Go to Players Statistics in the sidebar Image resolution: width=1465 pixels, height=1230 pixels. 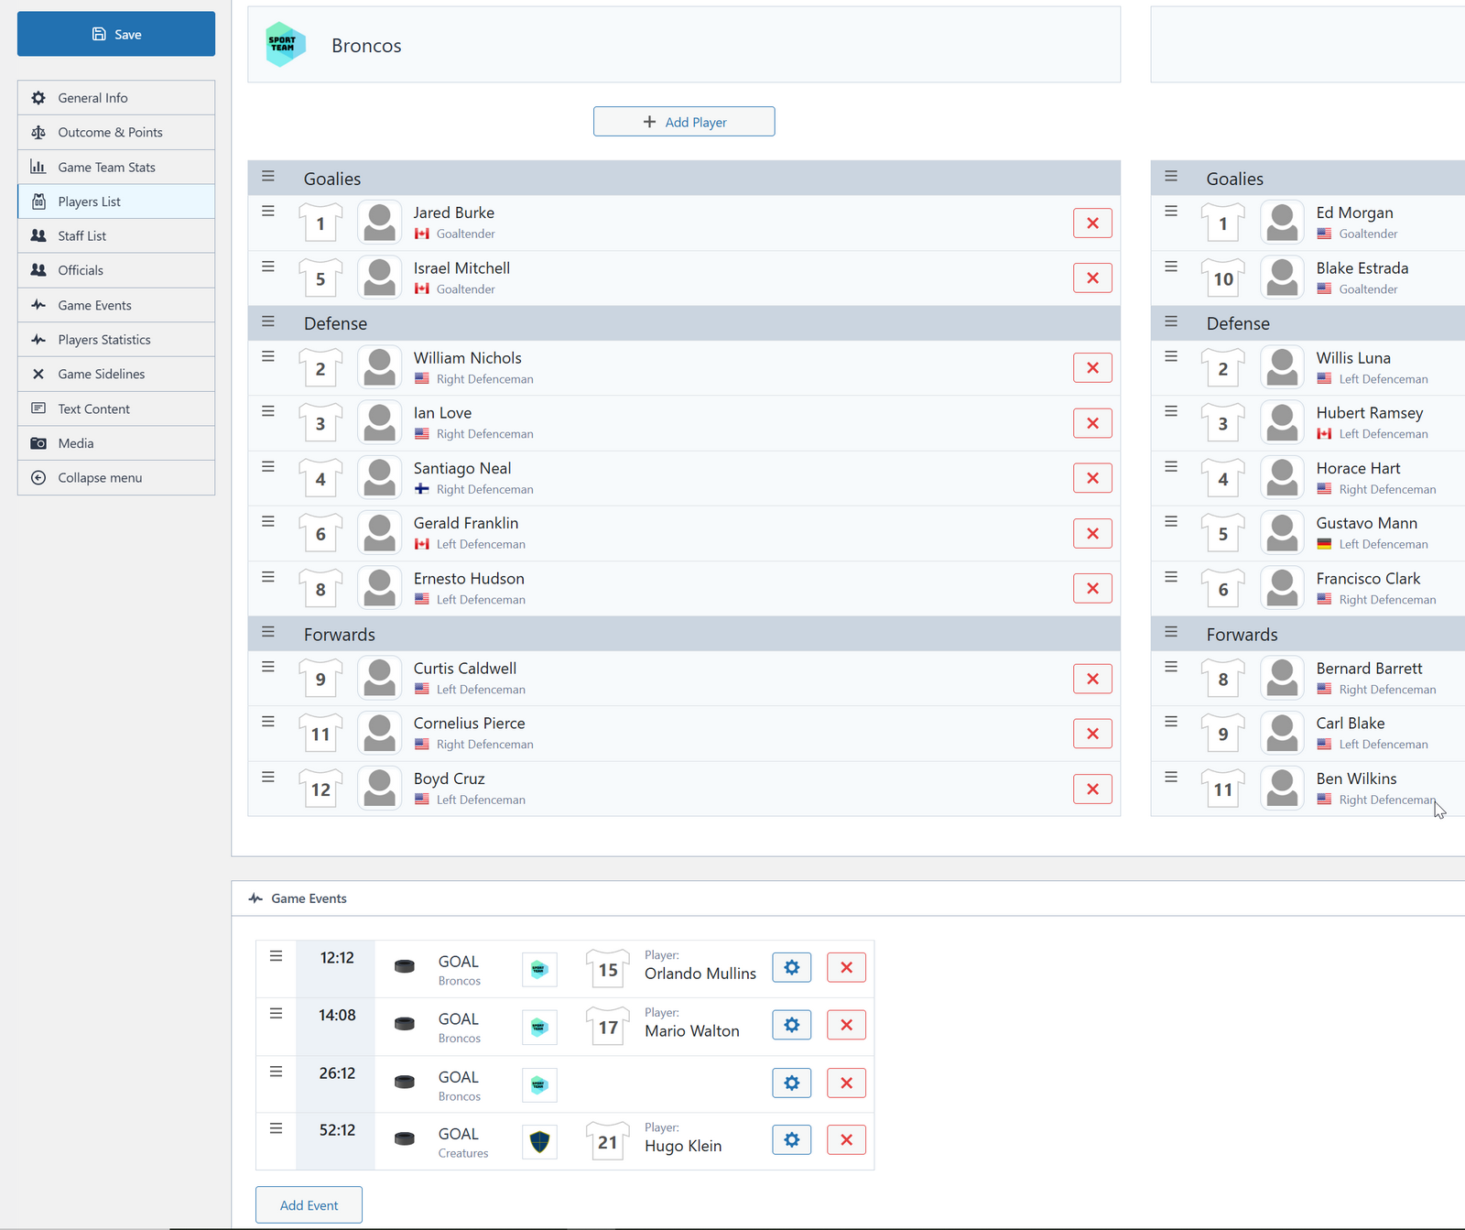[x=103, y=340]
